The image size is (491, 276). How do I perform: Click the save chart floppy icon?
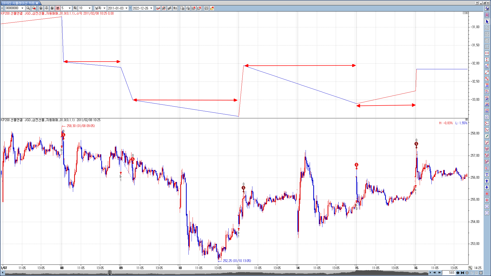click(206, 8)
